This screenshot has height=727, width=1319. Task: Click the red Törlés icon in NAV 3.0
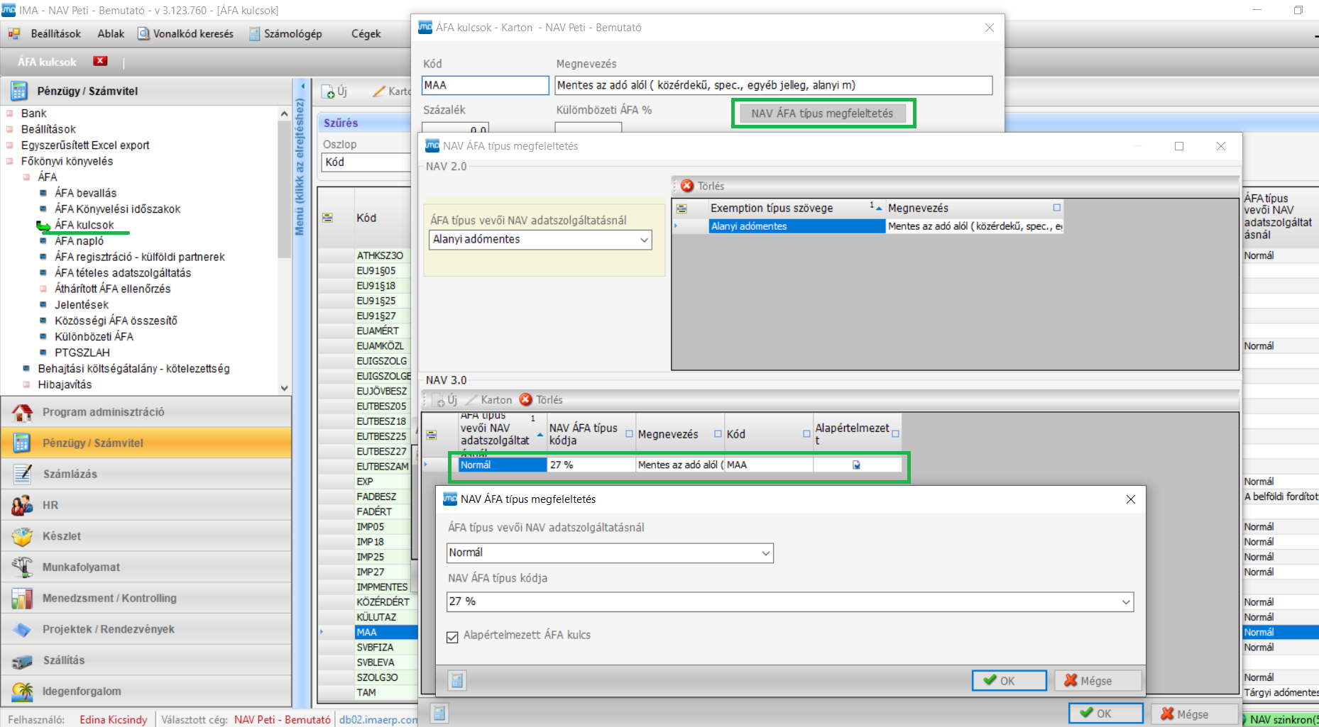click(x=525, y=400)
